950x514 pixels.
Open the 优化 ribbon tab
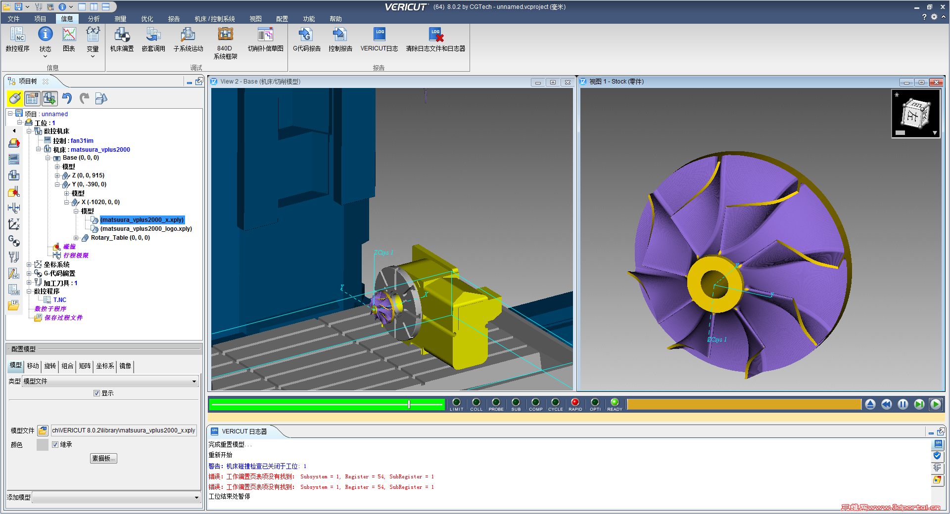point(147,19)
